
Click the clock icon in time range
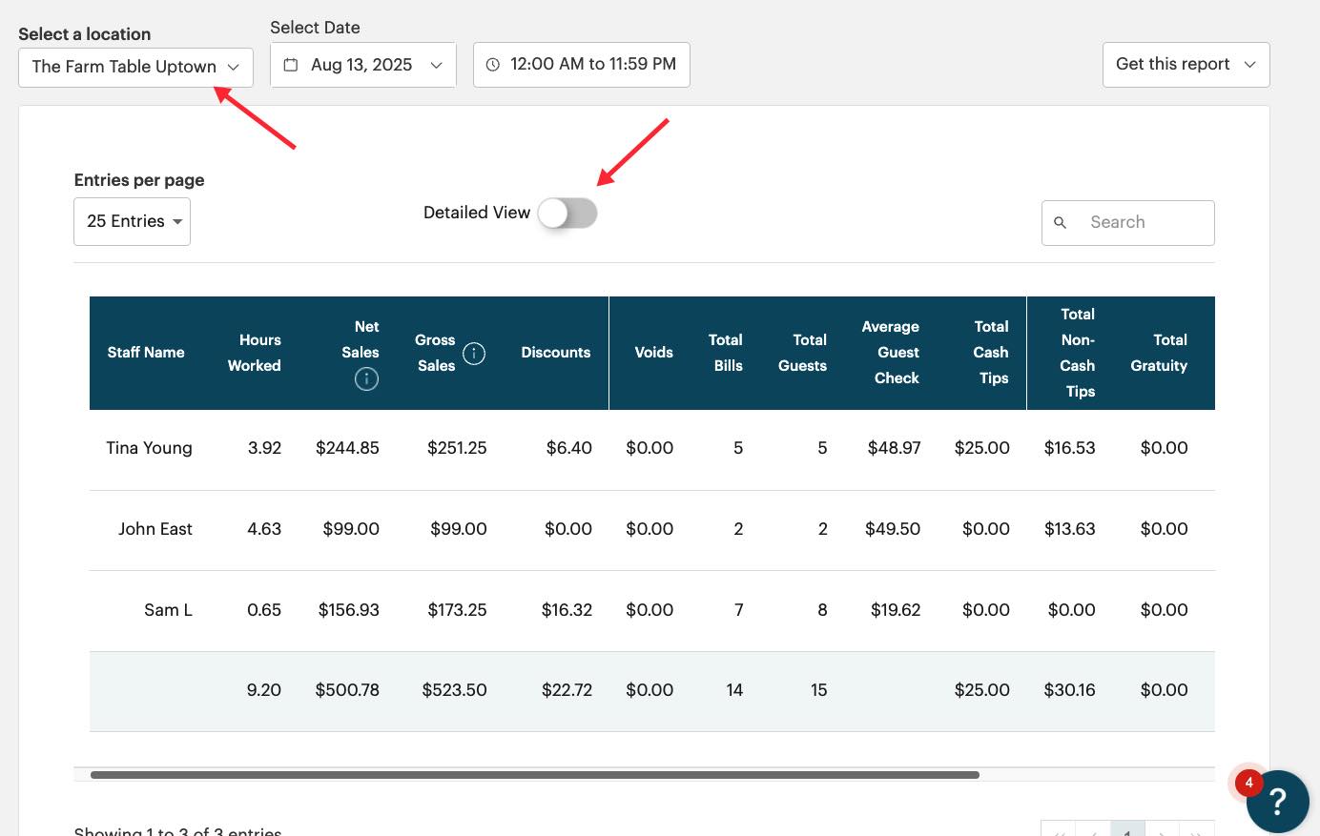pyautogui.click(x=493, y=65)
